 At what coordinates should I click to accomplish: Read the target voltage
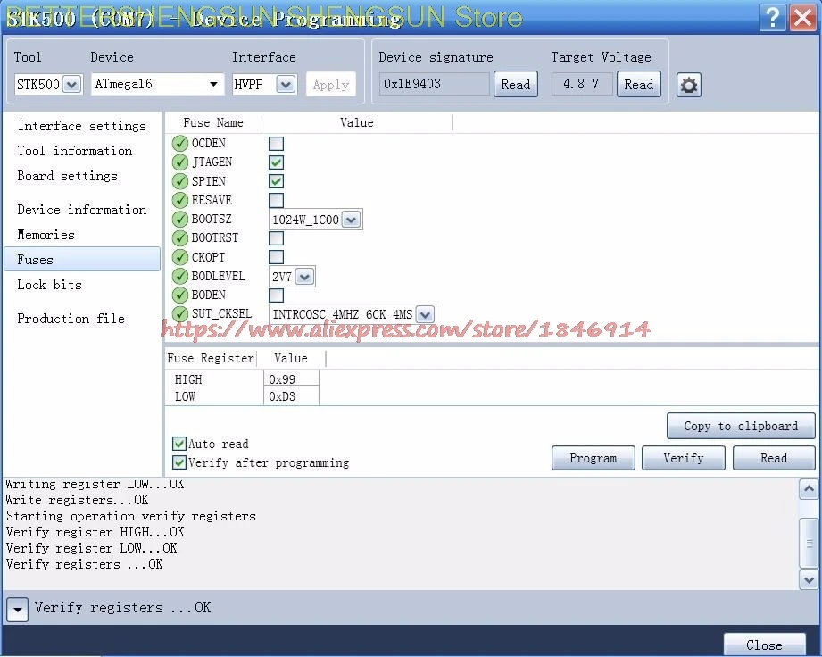coord(638,85)
